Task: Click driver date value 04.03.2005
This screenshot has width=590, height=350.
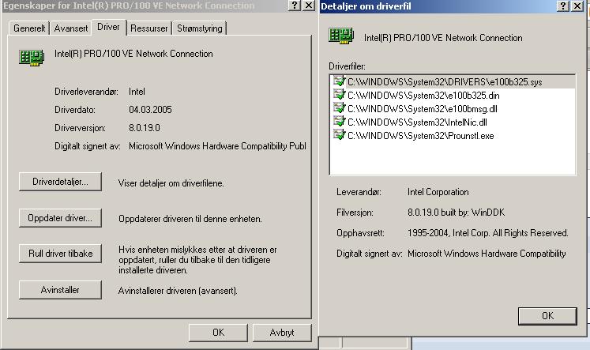Action: pyautogui.click(x=150, y=110)
